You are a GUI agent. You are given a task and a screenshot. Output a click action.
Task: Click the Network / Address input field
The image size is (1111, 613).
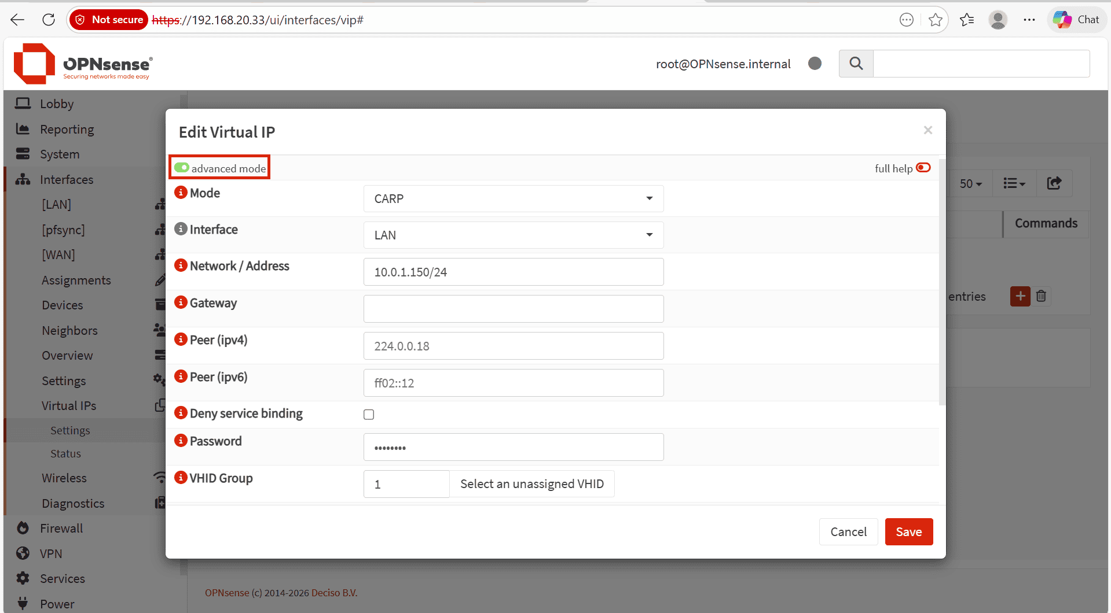(x=514, y=272)
